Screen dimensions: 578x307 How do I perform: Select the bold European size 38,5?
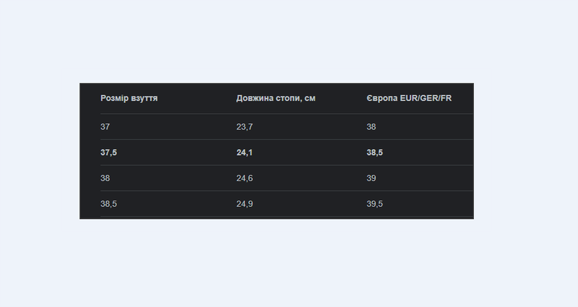[375, 153]
